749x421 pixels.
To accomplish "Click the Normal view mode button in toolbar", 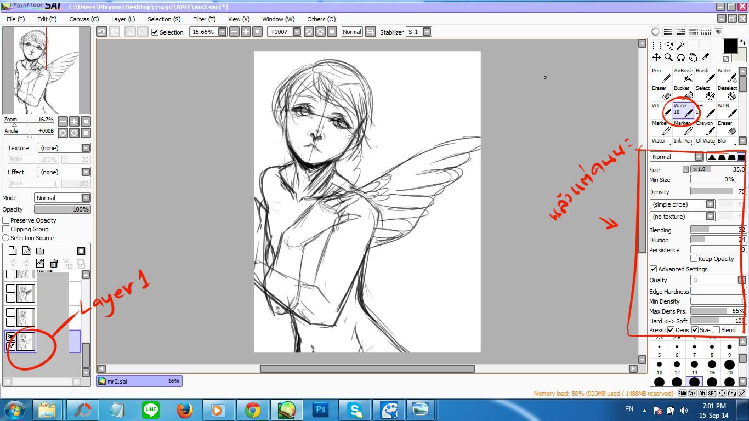I will point(351,32).
